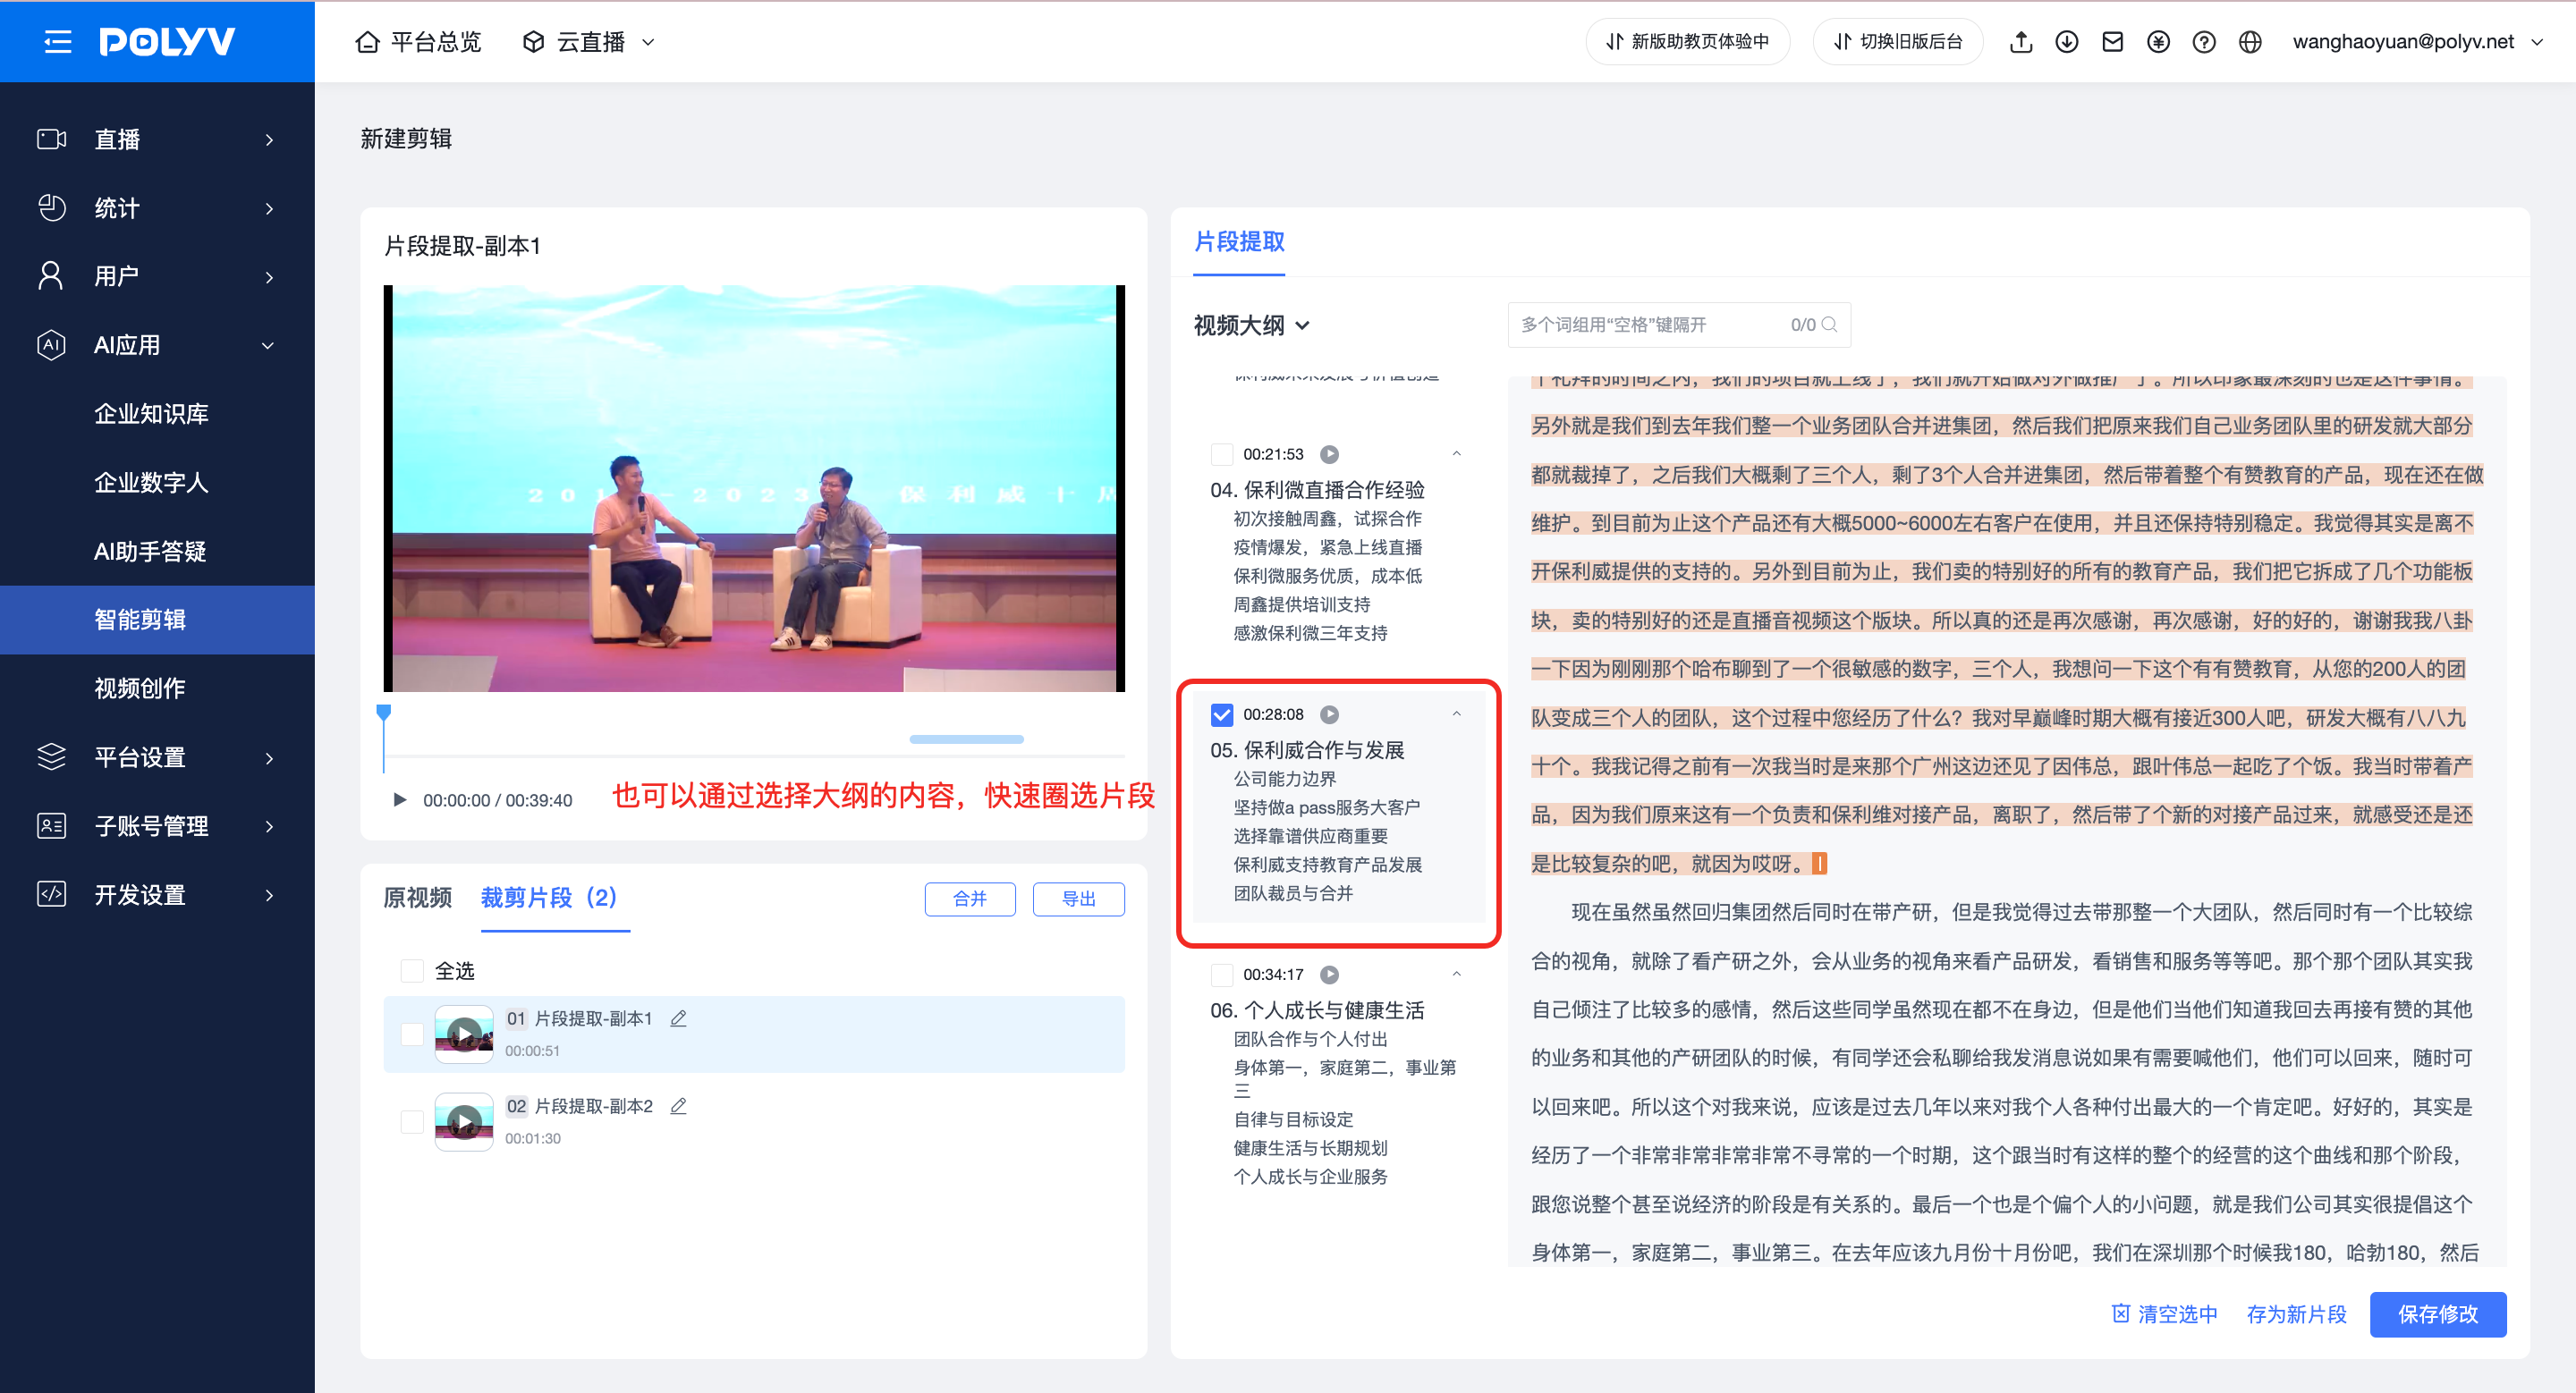Screen dimensions: 2576x1393
Task: Click the blue playhead marker on the timeline
Action: pos(383,713)
